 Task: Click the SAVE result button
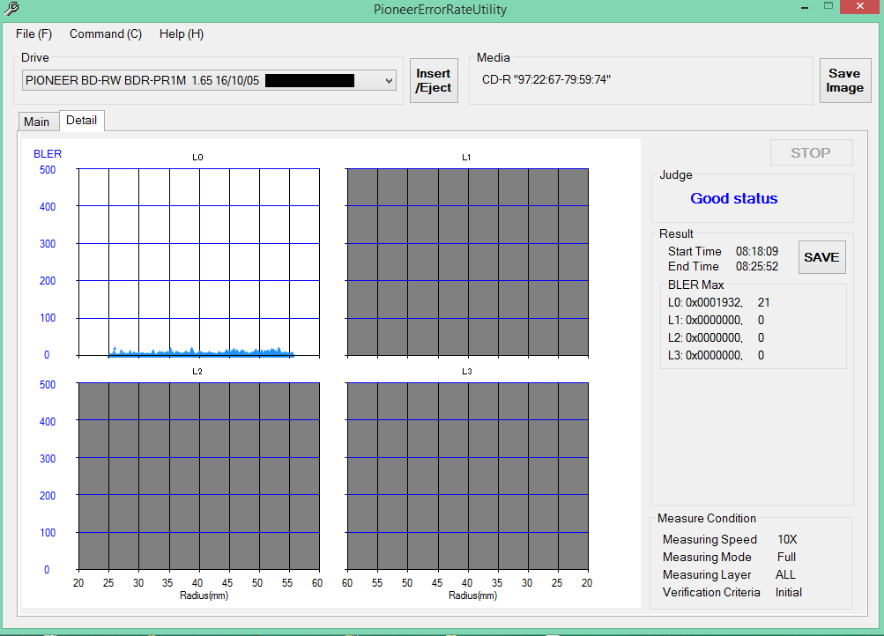coord(822,257)
